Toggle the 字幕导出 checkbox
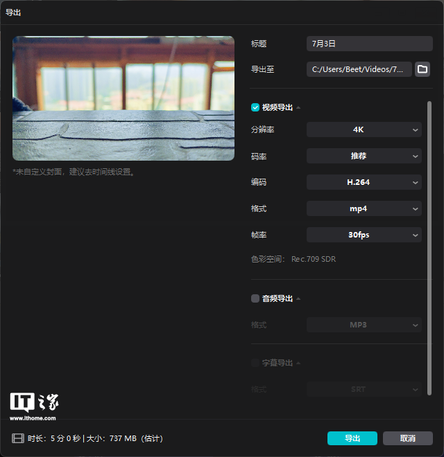This screenshot has width=444, height=457. [255, 363]
